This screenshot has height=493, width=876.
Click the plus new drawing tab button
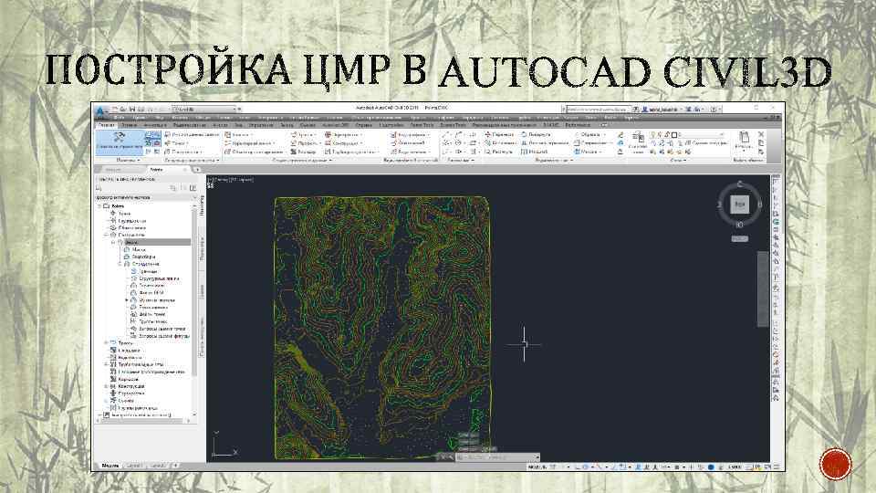[x=197, y=170]
